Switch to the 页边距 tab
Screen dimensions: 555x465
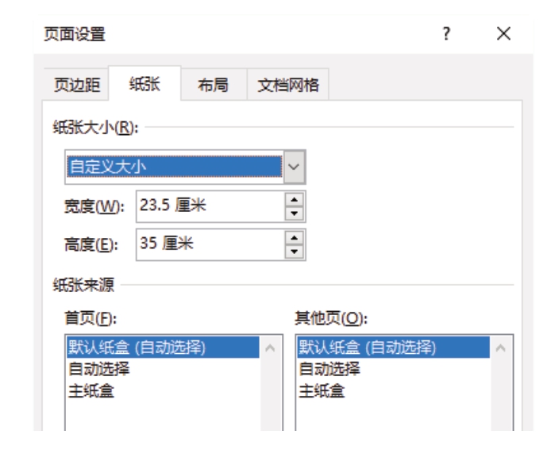click(76, 85)
